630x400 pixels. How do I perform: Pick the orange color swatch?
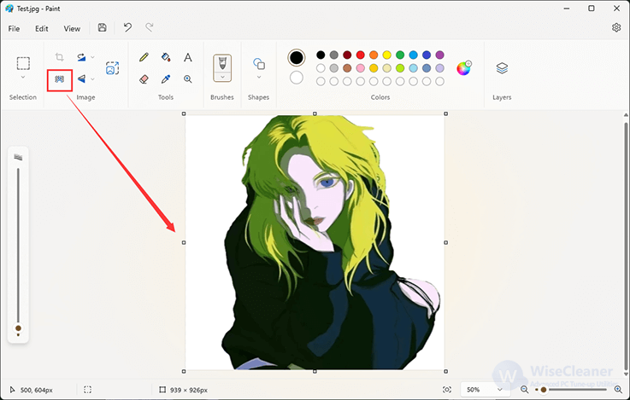374,55
